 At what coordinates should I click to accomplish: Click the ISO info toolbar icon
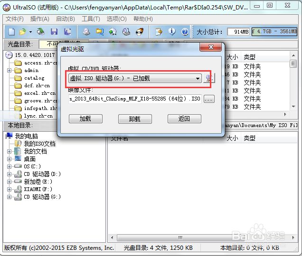(172, 32)
